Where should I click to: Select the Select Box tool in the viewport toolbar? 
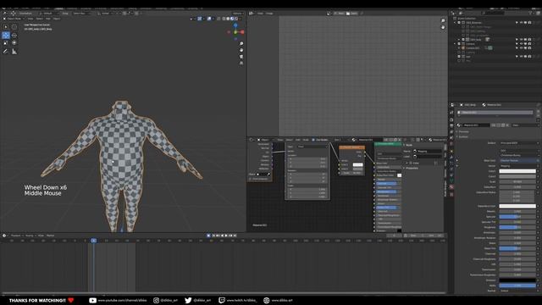[x=6, y=27]
